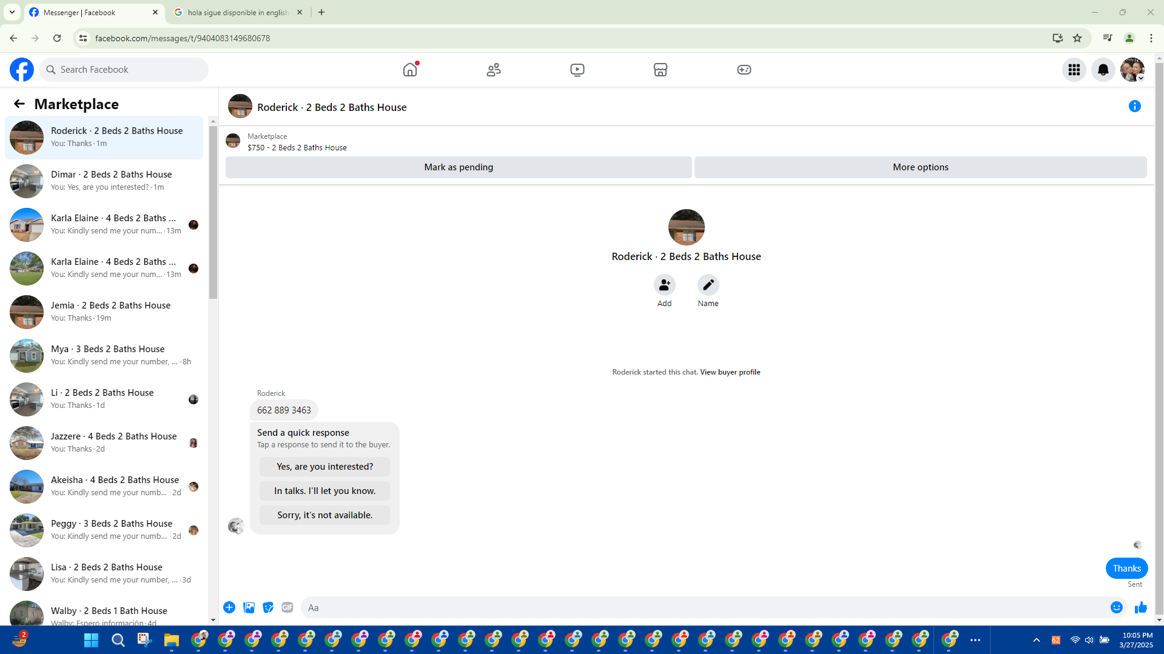Image resolution: width=1164 pixels, height=654 pixels.
Task: Send quick response 'In talks. I'll let you know.'
Action: click(x=325, y=491)
